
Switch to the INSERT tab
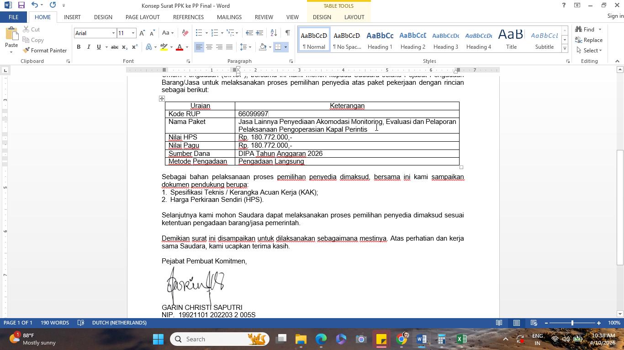tap(72, 17)
